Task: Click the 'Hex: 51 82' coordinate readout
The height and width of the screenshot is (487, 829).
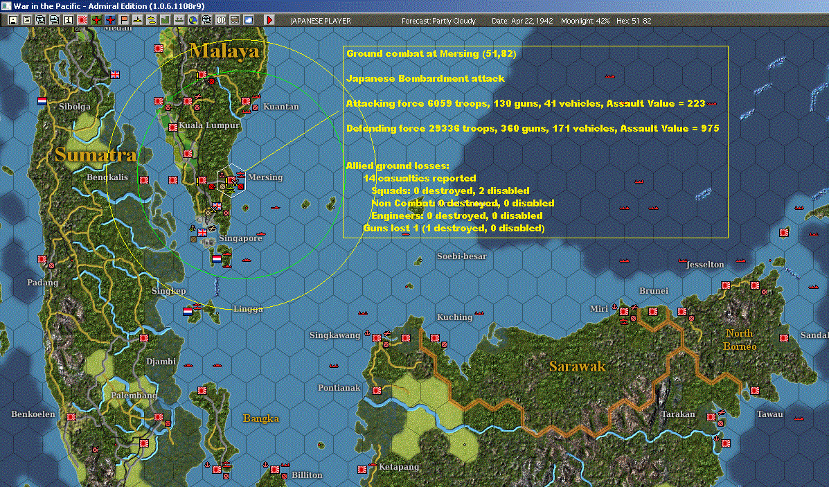Action: 634,21
